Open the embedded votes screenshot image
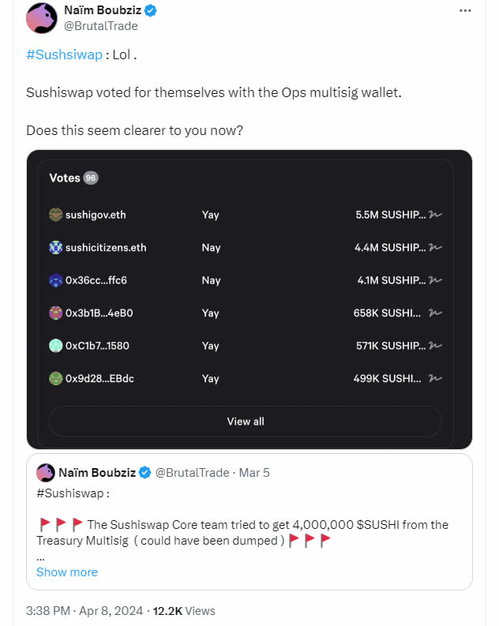This screenshot has height=626, width=499. point(249,300)
